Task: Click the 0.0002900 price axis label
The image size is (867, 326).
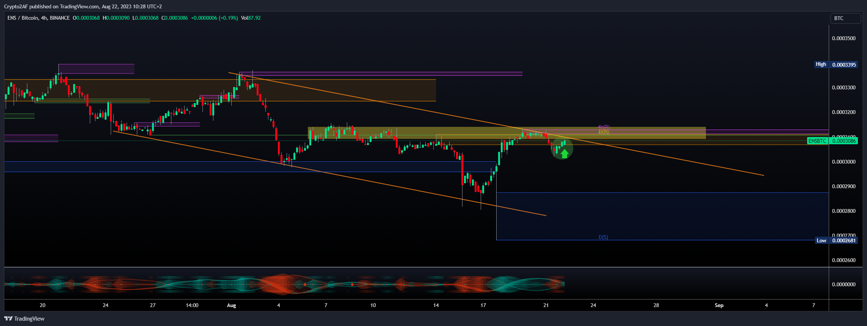Action: pyautogui.click(x=843, y=186)
